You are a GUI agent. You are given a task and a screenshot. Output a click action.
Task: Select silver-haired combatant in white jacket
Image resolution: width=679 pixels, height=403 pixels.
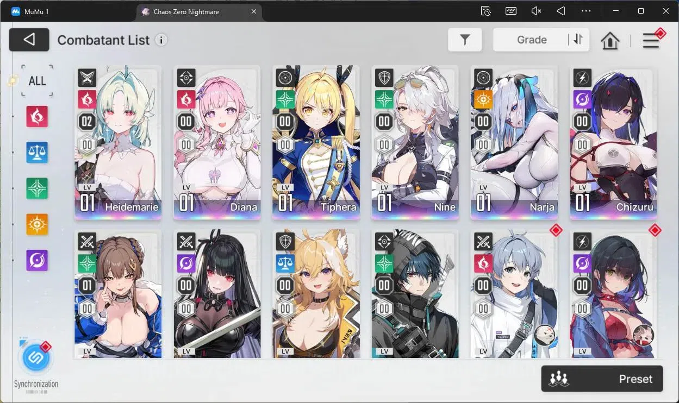click(514, 294)
